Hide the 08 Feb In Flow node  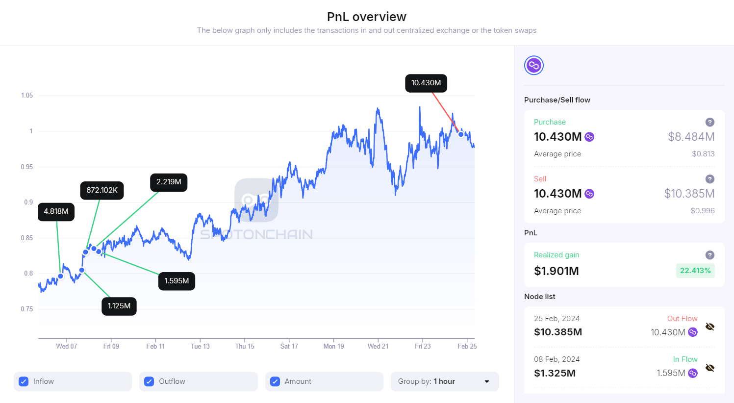pos(709,368)
